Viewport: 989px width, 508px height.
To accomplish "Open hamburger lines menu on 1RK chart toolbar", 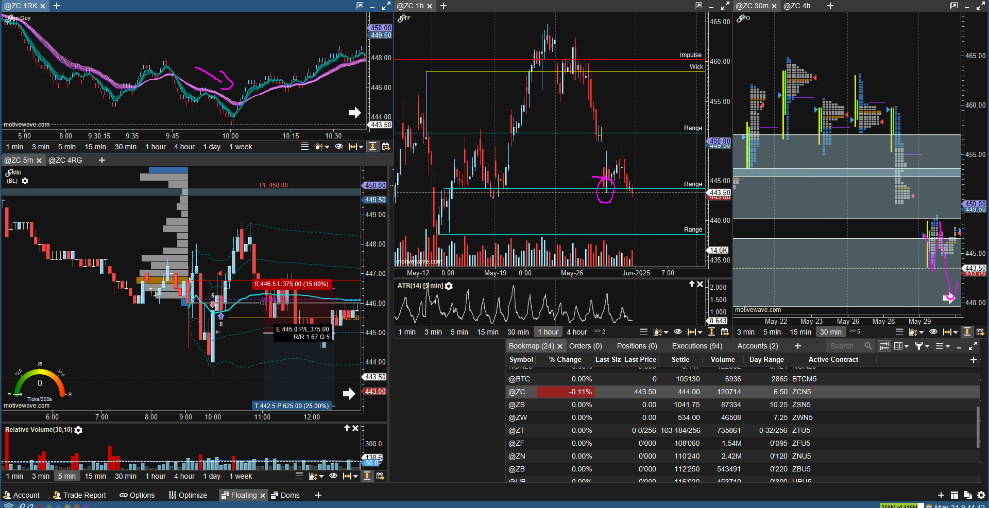I will point(305,147).
